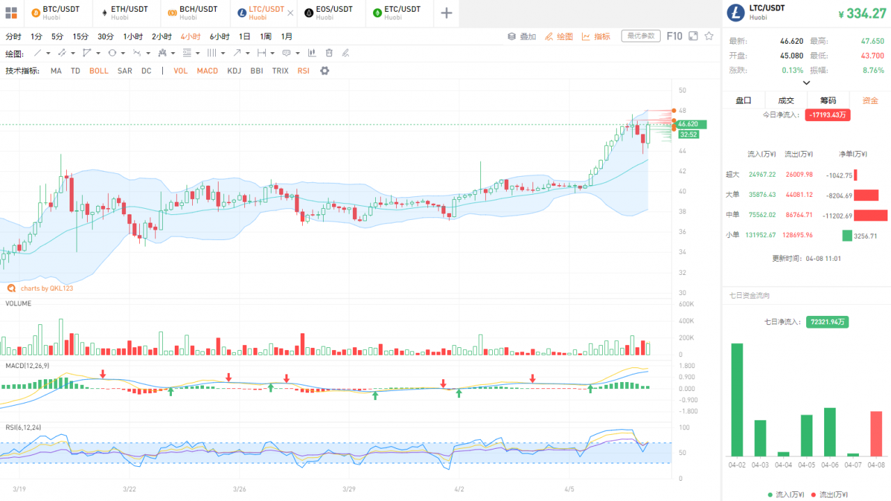Expand the pattern figures tool options arrow

pos(173,54)
